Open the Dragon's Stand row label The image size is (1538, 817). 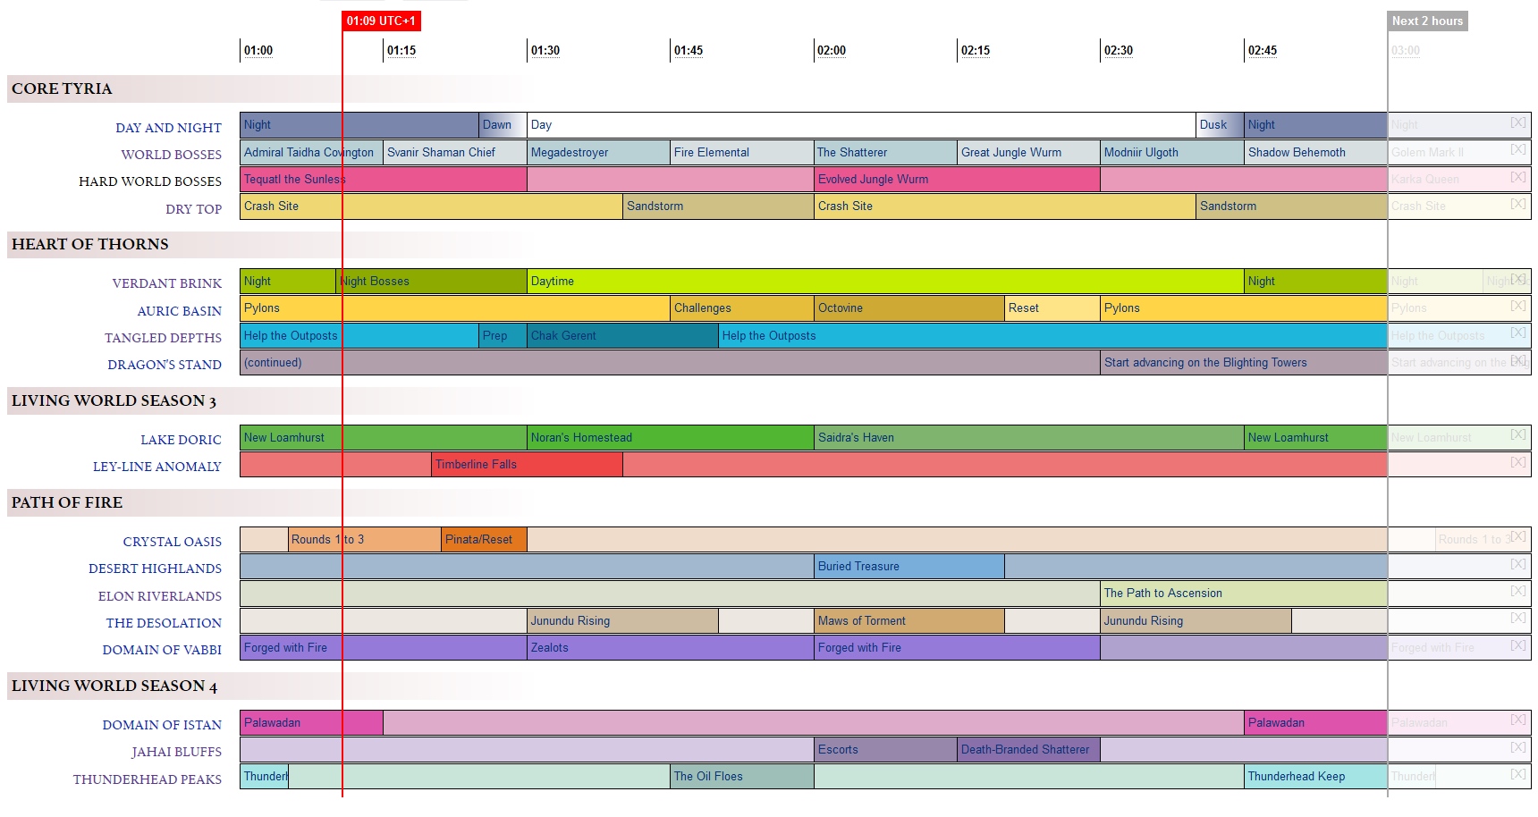pyautogui.click(x=165, y=365)
